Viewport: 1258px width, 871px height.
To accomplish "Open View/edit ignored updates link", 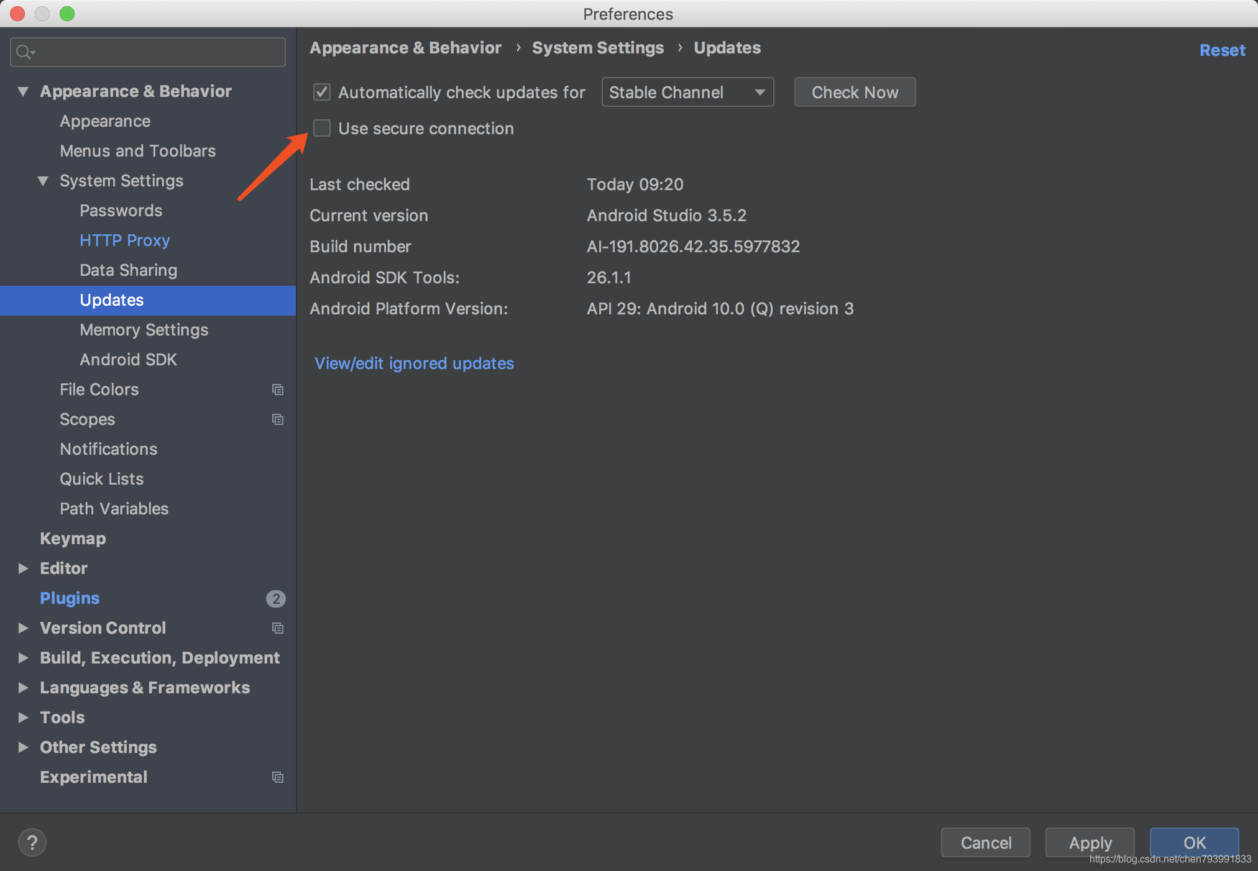I will point(414,363).
